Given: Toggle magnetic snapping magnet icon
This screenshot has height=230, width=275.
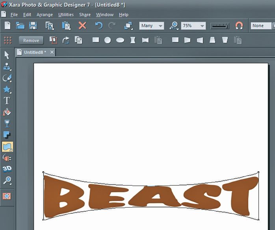Looking at the screenshot, I should 239,26.
